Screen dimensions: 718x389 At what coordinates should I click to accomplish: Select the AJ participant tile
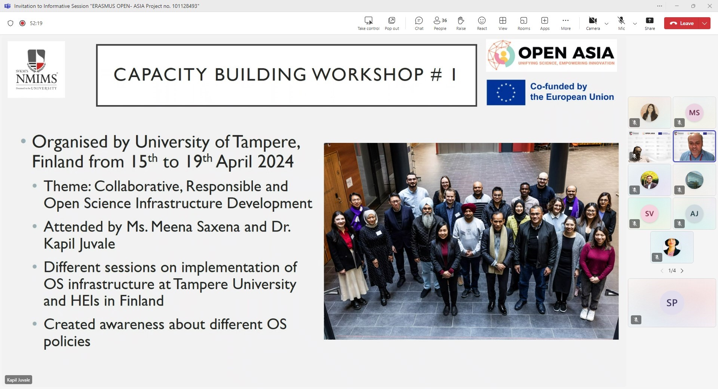pos(694,214)
